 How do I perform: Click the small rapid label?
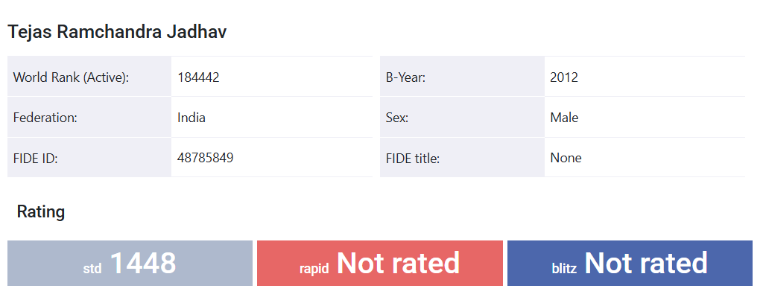[x=314, y=268]
